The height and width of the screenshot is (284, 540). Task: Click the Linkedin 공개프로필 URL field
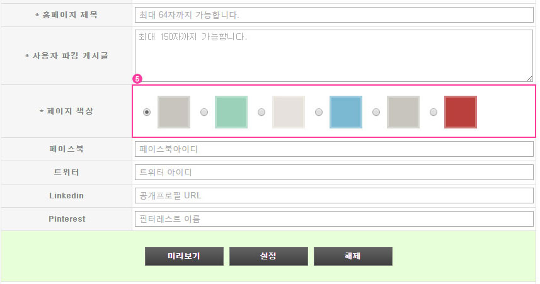click(334, 196)
